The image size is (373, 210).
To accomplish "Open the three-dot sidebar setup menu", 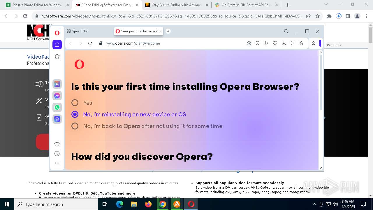I will [x=57, y=163].
